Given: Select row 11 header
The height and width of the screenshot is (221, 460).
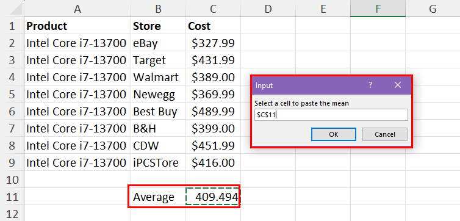Looking at the screenshot, I should (x=12, y=197).
